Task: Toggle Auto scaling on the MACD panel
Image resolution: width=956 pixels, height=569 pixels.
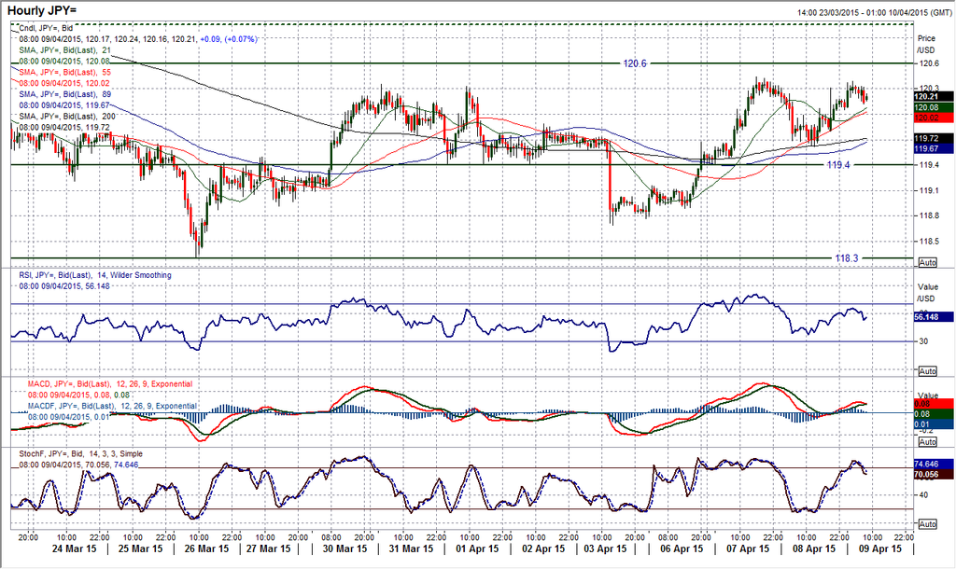Action: point(926,444)
